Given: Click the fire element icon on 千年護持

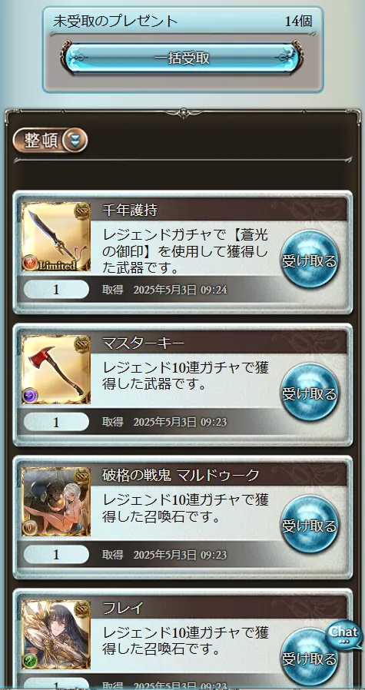Looking at the screenshot, I should [x=29, y=264].
